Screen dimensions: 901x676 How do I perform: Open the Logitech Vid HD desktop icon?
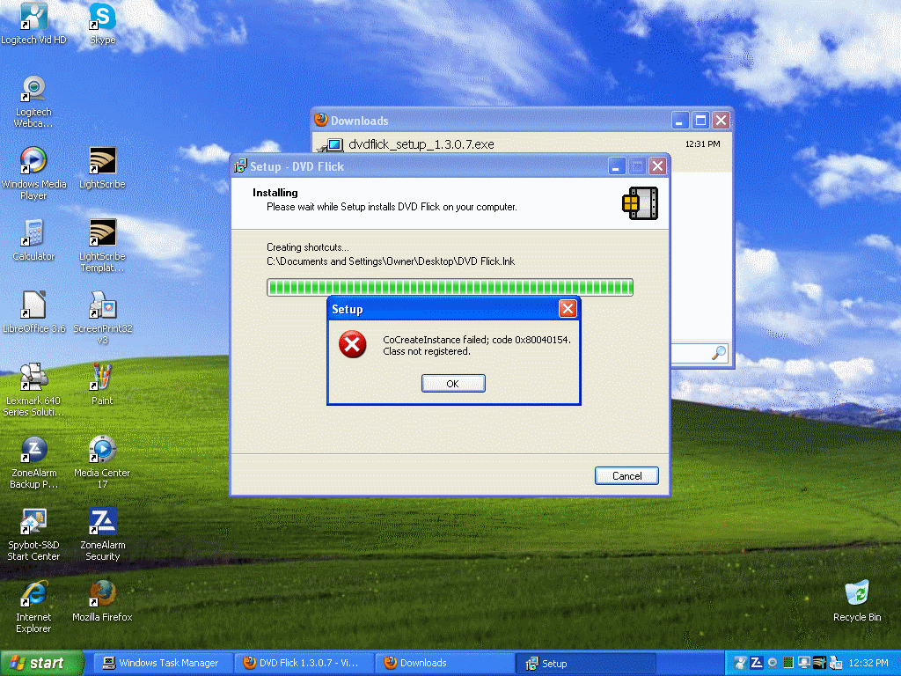[33, 24]
